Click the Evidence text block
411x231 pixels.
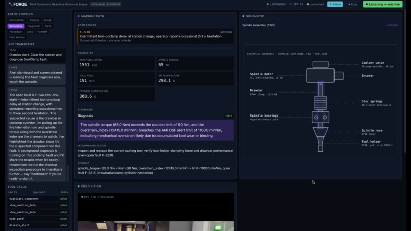click(x=154, y=170)
